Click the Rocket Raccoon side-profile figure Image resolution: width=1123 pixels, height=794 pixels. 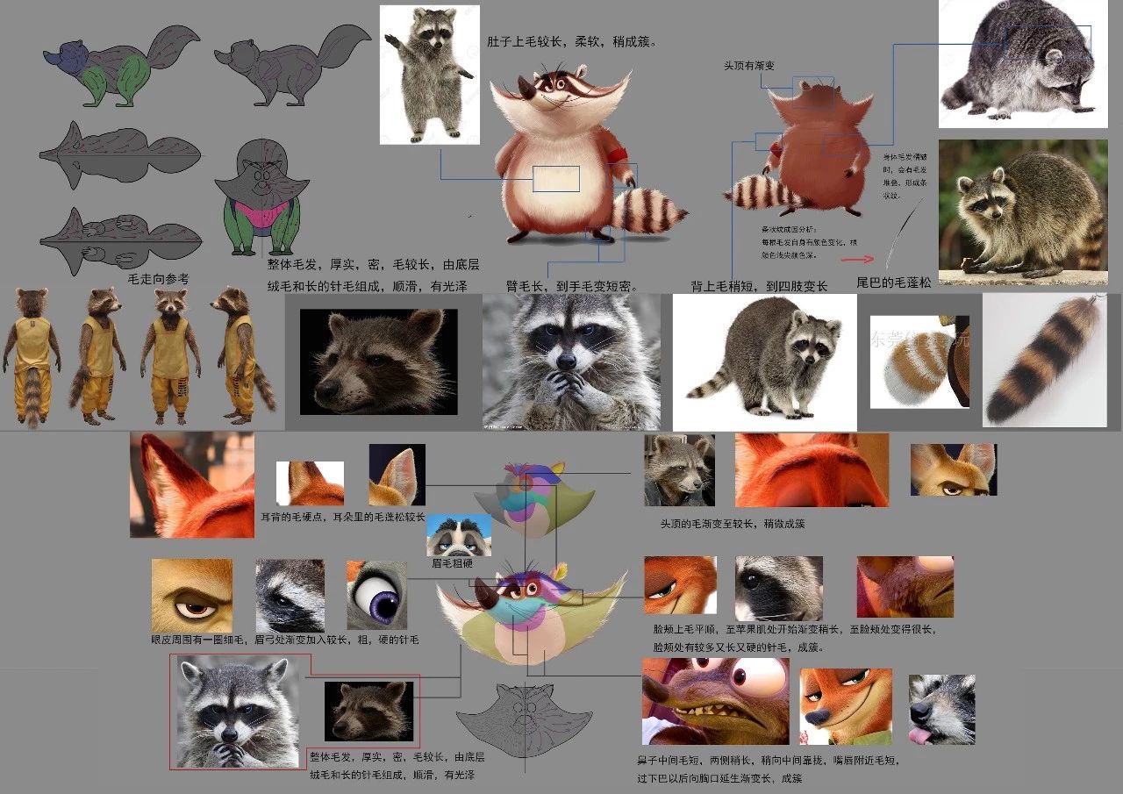pyautogui.click(x=241, y=354)
